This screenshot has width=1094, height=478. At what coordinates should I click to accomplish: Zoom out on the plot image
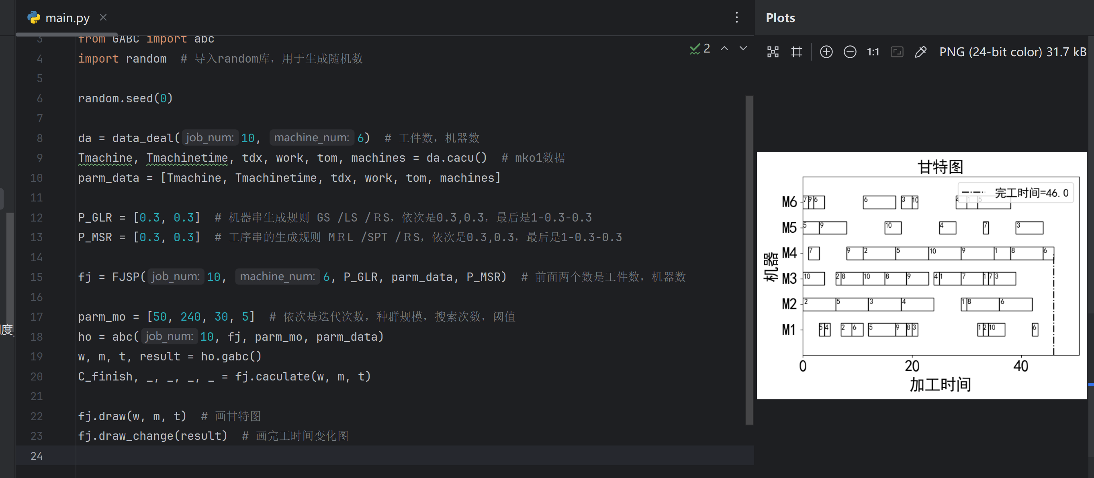pyautogui.click(x=850, y=52)
